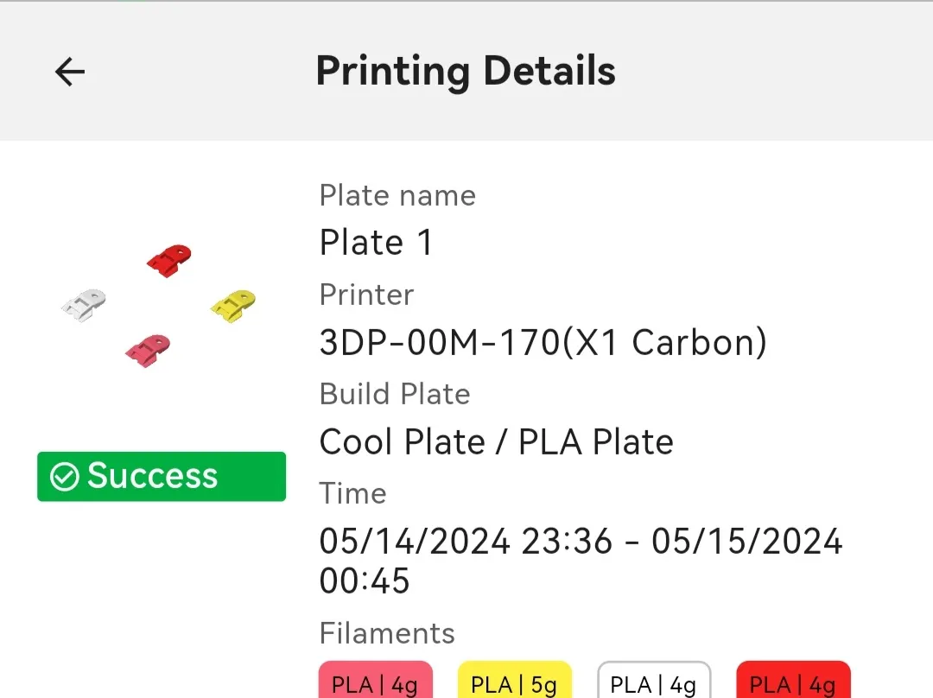Viewport: 933px width, 698px height.
Task: Tap the Printer label
Action: pyautogui.click(x=366, y=295)
